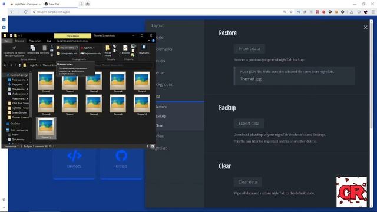Go back in the browser
The image size is (377, 212).
(x=11, y=12)
